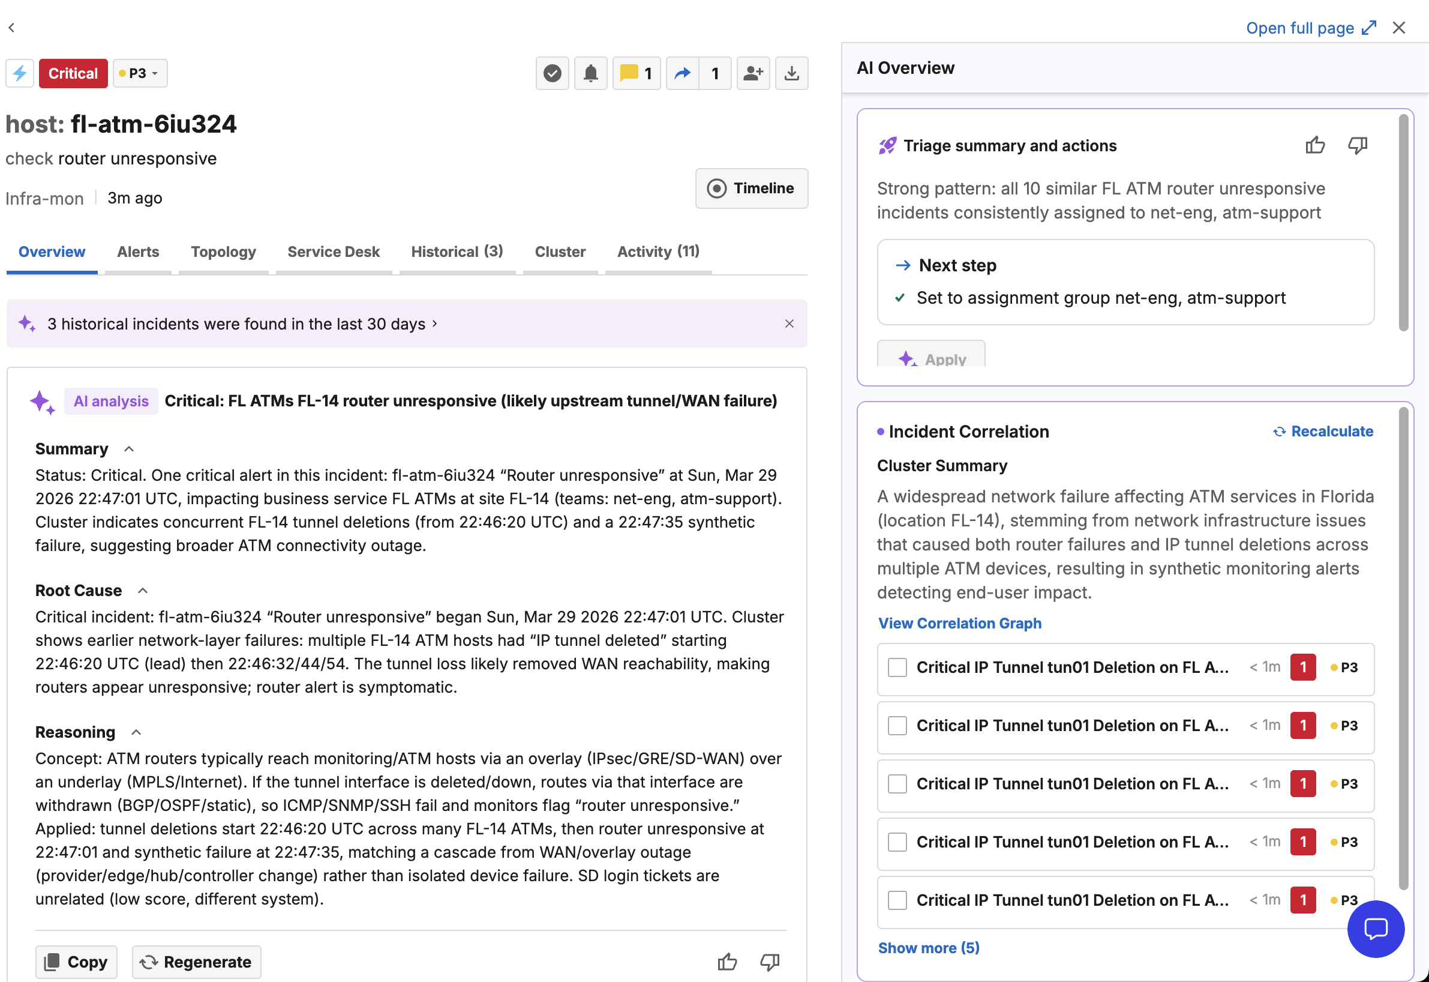Click the download export icon
This screenshot has width=1429, height=982.
(791, 73)
